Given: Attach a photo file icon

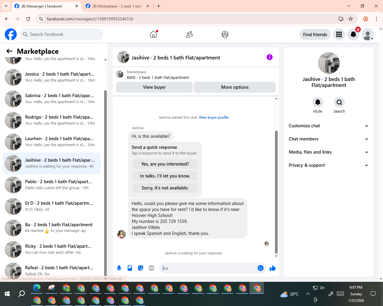Looking at the screenshot, I should click(x=130, y=268).
